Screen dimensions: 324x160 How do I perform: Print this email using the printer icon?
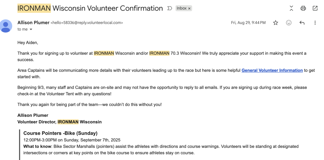[x=303, y=8]
